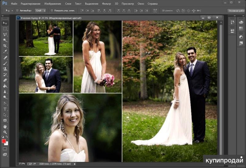This screenshot has height=168, width=246.
Task: Select the Polygonal Lasso tool
Action: pos(5,34)
